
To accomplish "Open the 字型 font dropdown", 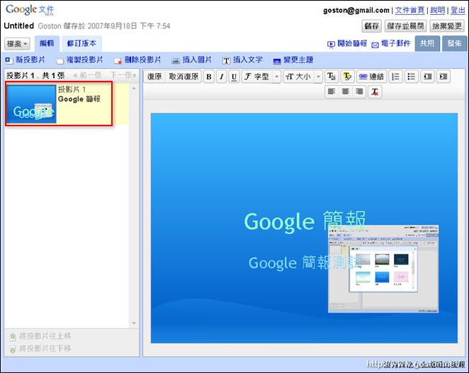I will pyautogui.click(x=261, y=77).
